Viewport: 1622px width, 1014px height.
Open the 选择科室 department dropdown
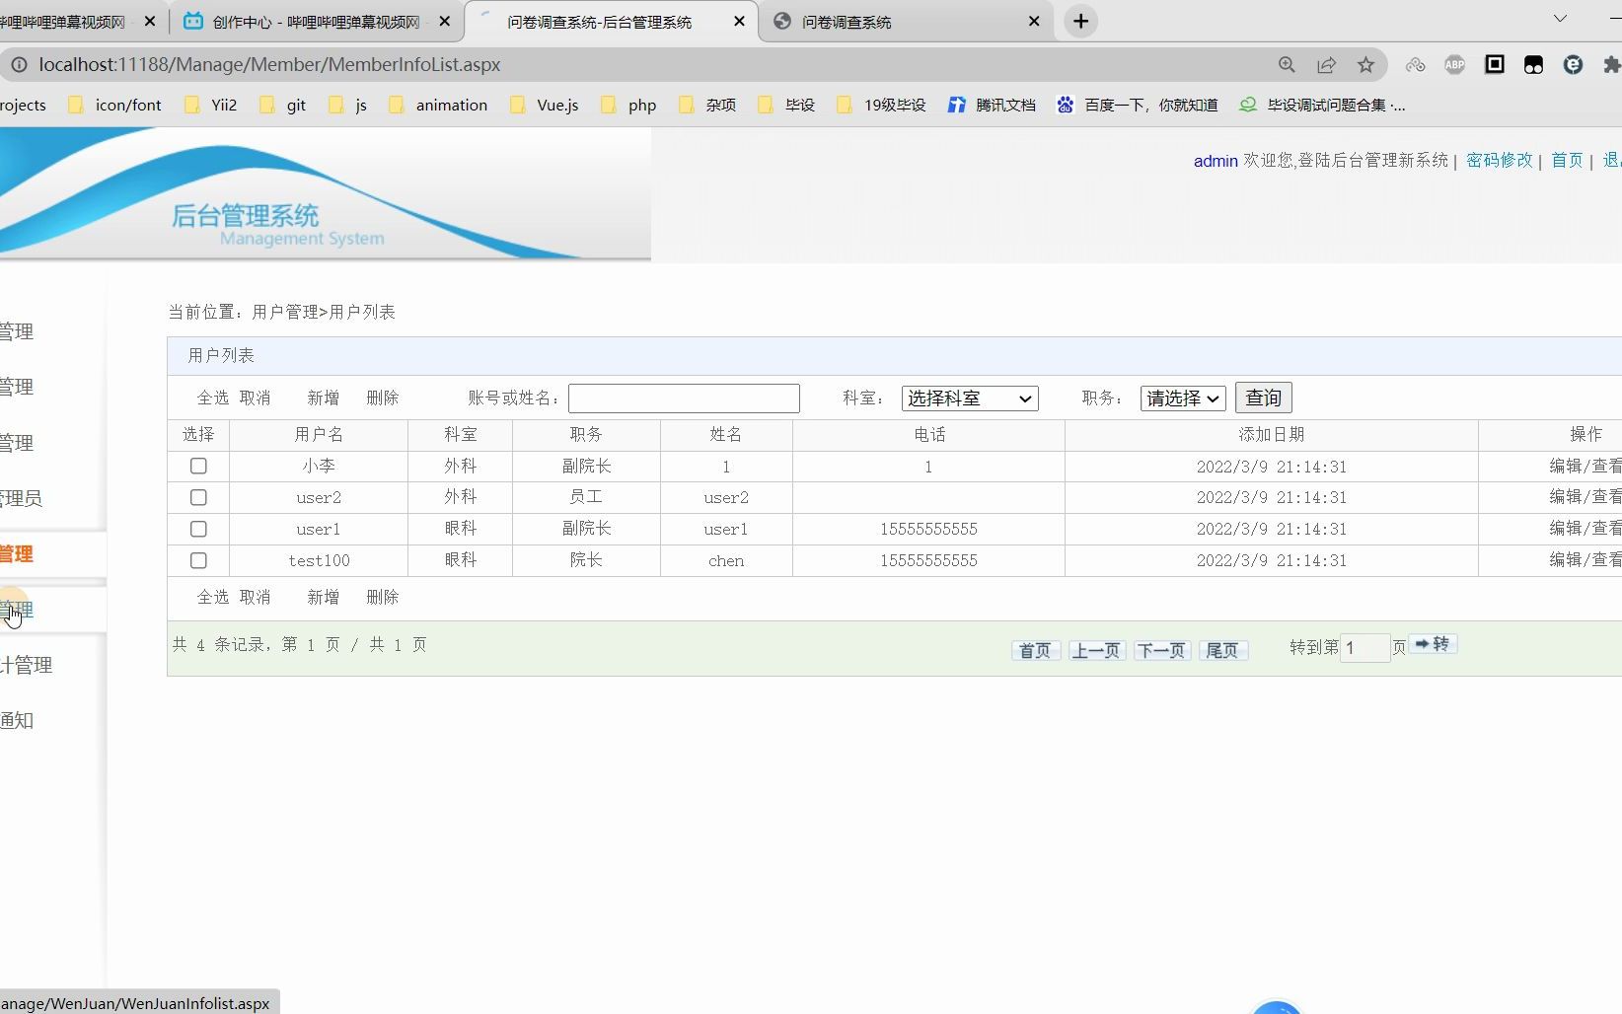(x=969, y=398)
